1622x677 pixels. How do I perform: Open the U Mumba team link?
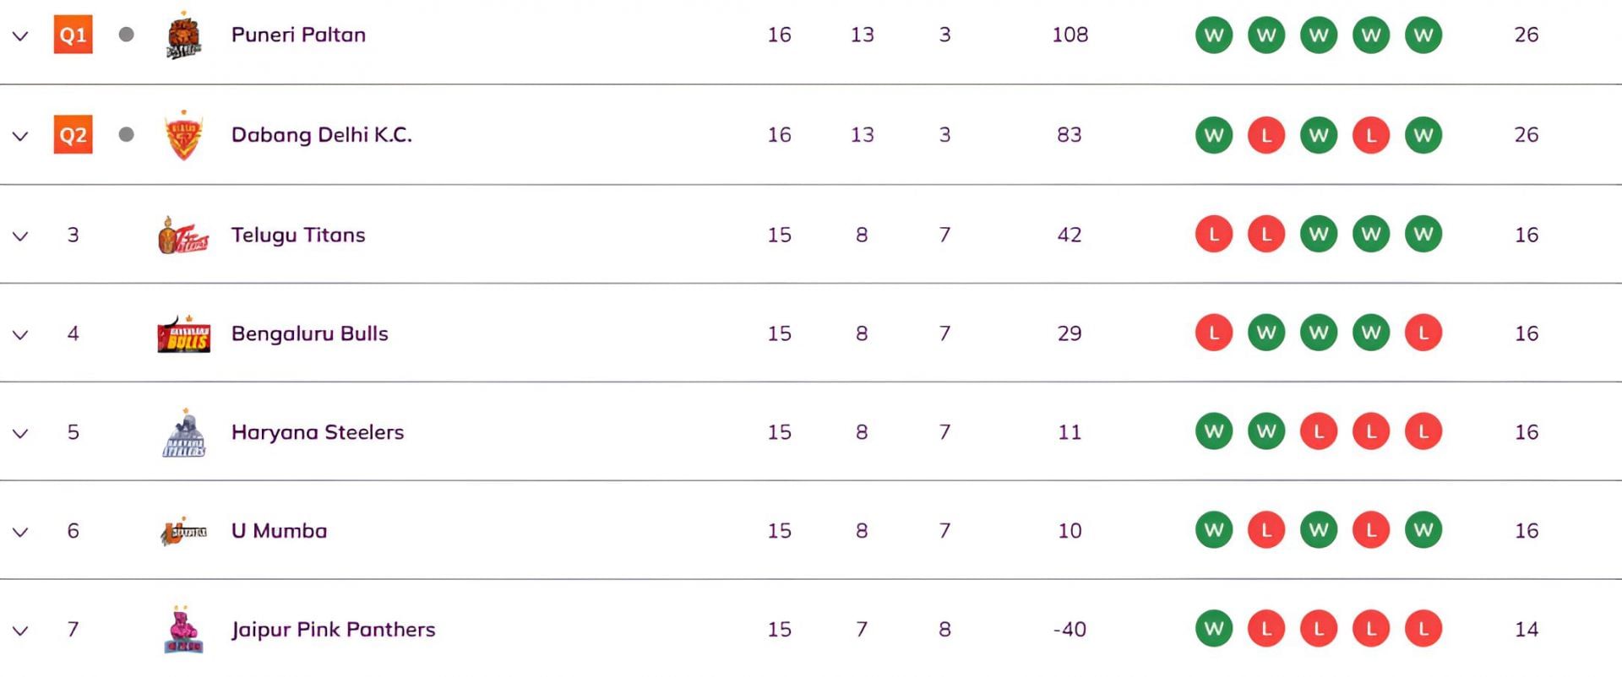coord(279,531)
